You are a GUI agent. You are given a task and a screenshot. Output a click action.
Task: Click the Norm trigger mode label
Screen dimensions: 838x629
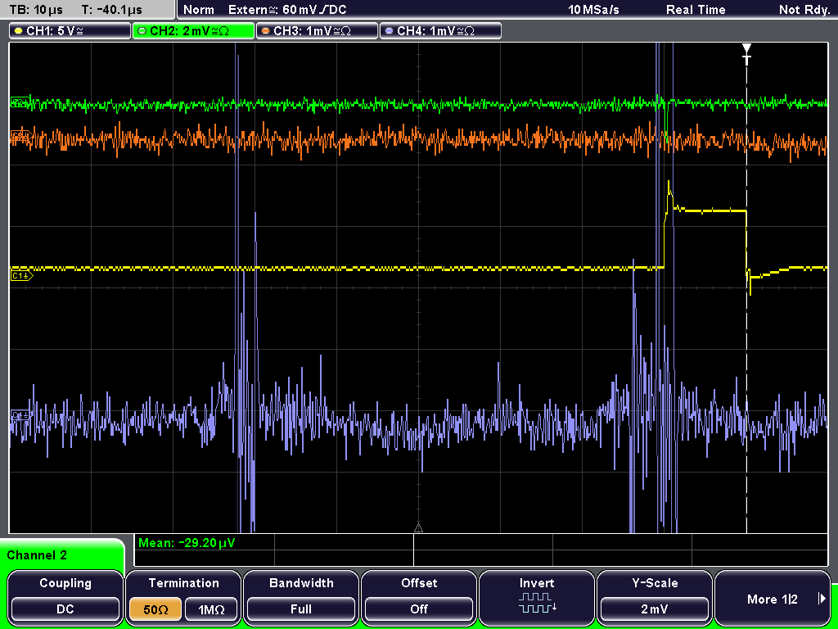[x=199, y=9]
